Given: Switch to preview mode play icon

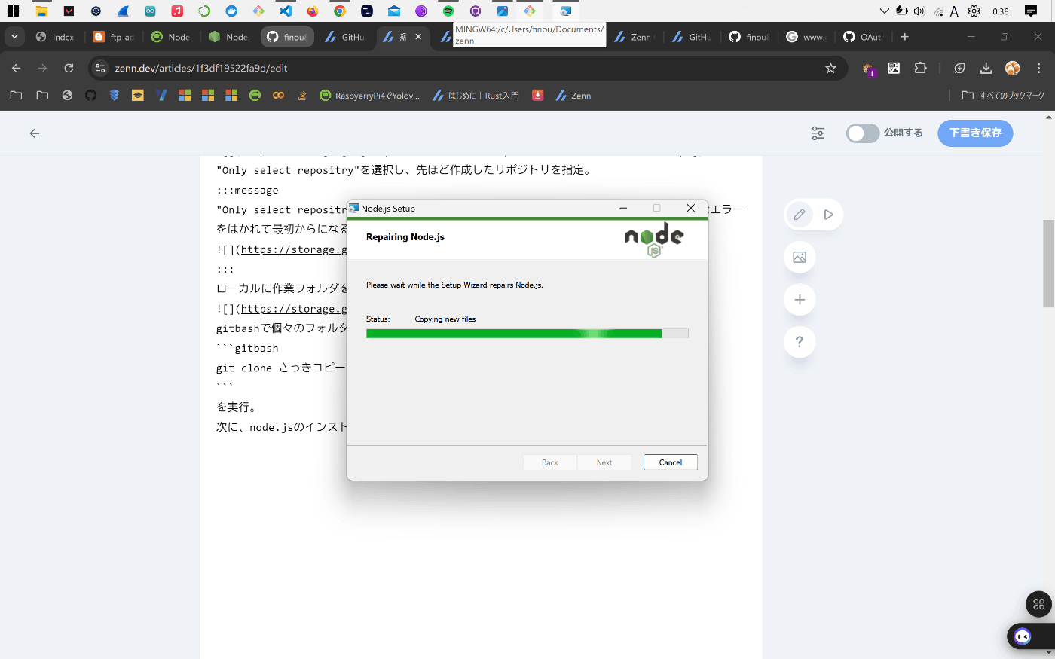Looking at the screenshot, I should coord(828,215).
